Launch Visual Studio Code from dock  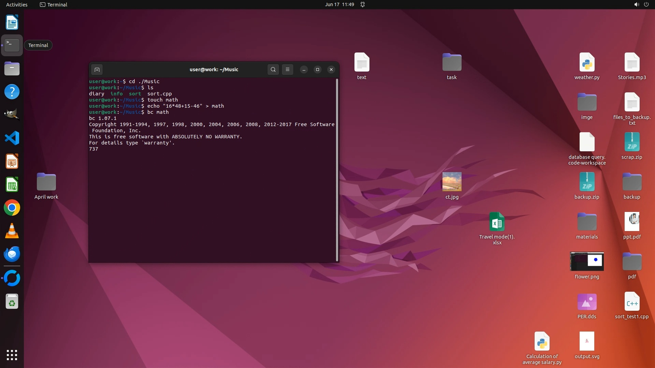coord(12,138)
